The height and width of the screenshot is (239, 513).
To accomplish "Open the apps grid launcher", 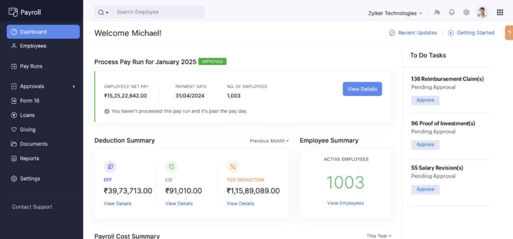I will (500, 13).
